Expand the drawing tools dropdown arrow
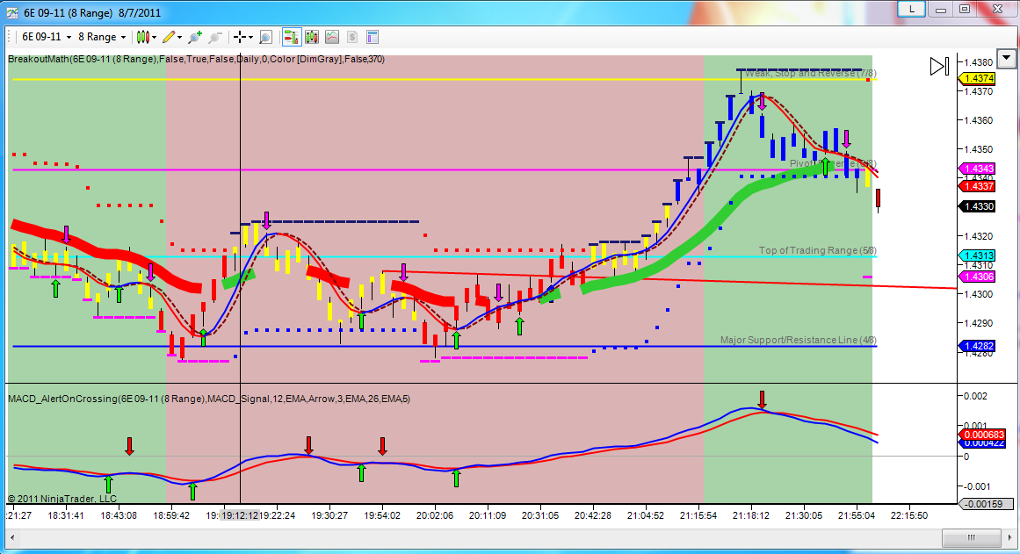The width and height of the screenshot is (1020, 554). coord(179,38)
